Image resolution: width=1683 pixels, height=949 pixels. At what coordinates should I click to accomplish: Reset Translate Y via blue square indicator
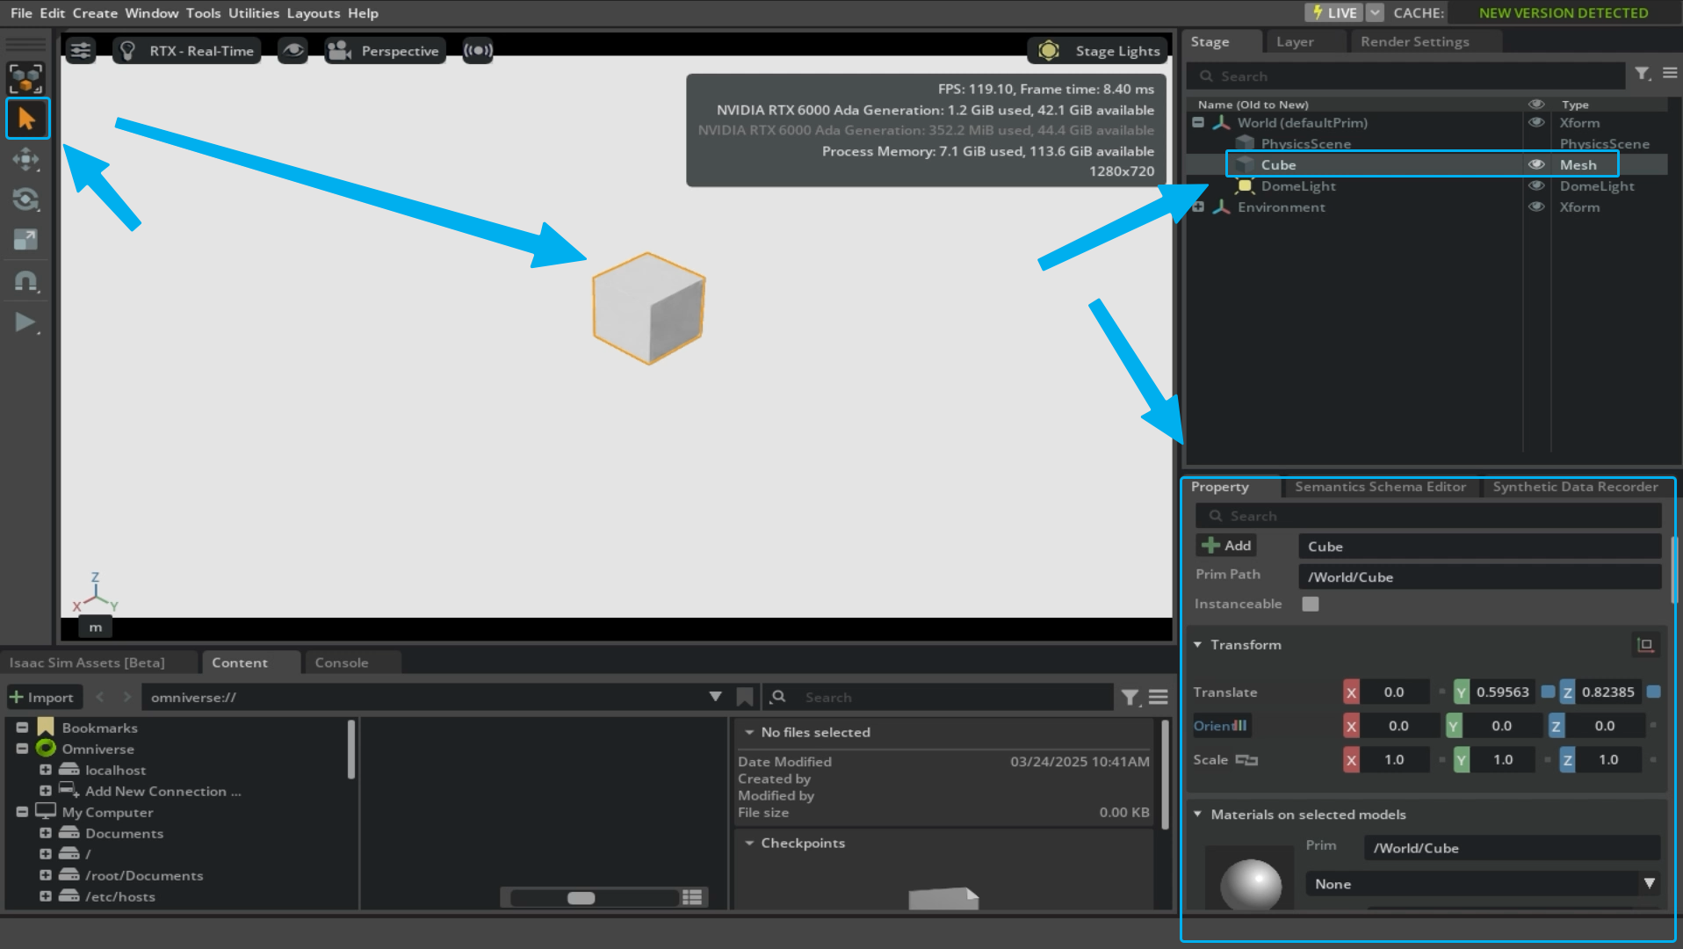[x=1548, y=692]
